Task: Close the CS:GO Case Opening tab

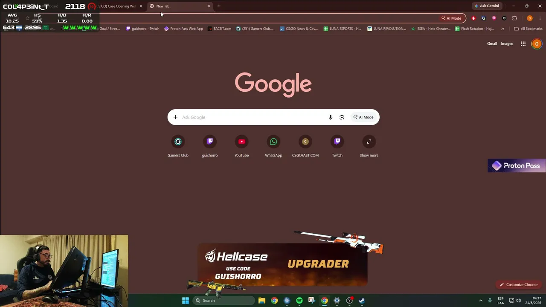Action: click(141, 6)
